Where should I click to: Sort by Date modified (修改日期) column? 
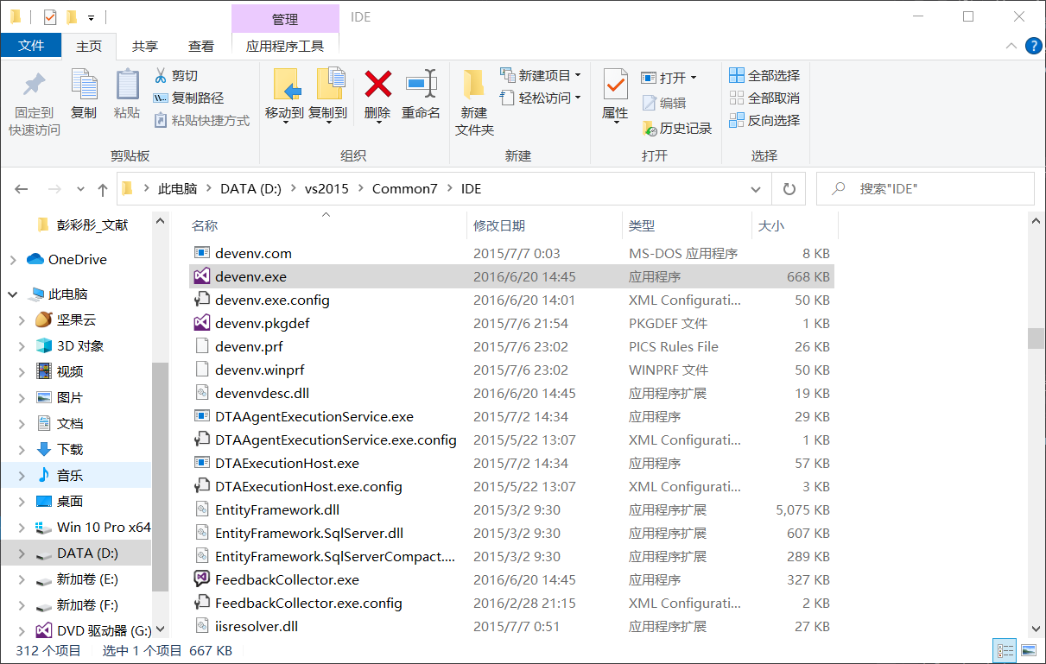point(543,225)
